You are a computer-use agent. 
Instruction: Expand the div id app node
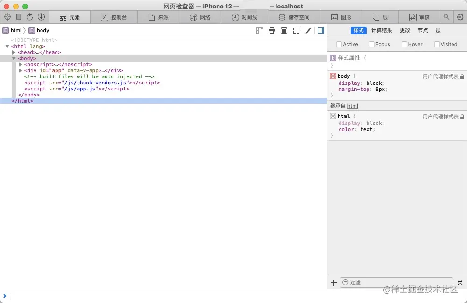(x=20, y=70)
